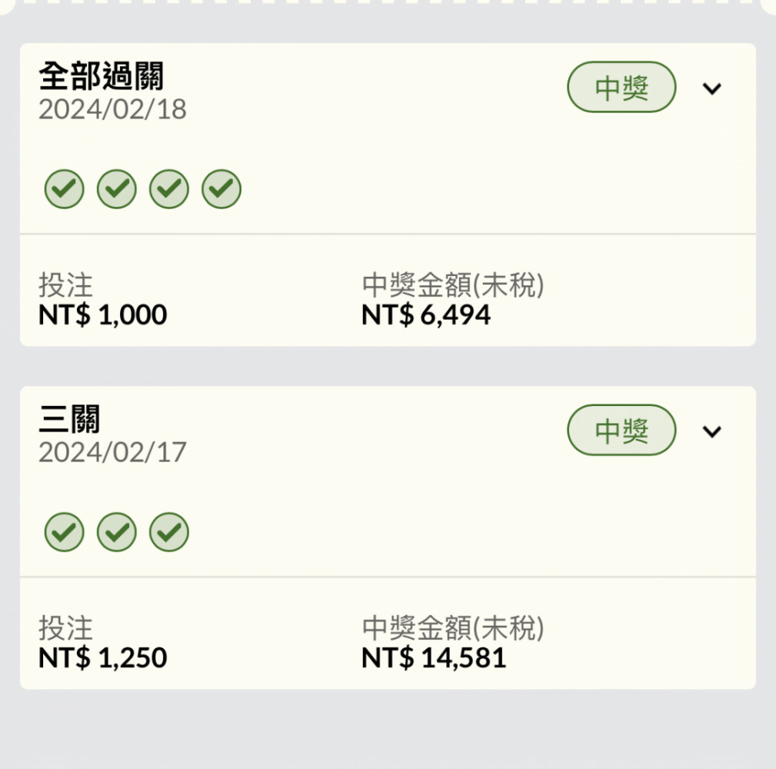Tap the NT$ 14,581 prize amount
This screenshot has width=776, height=769.
pyautogui.click(x=434, y=657)
